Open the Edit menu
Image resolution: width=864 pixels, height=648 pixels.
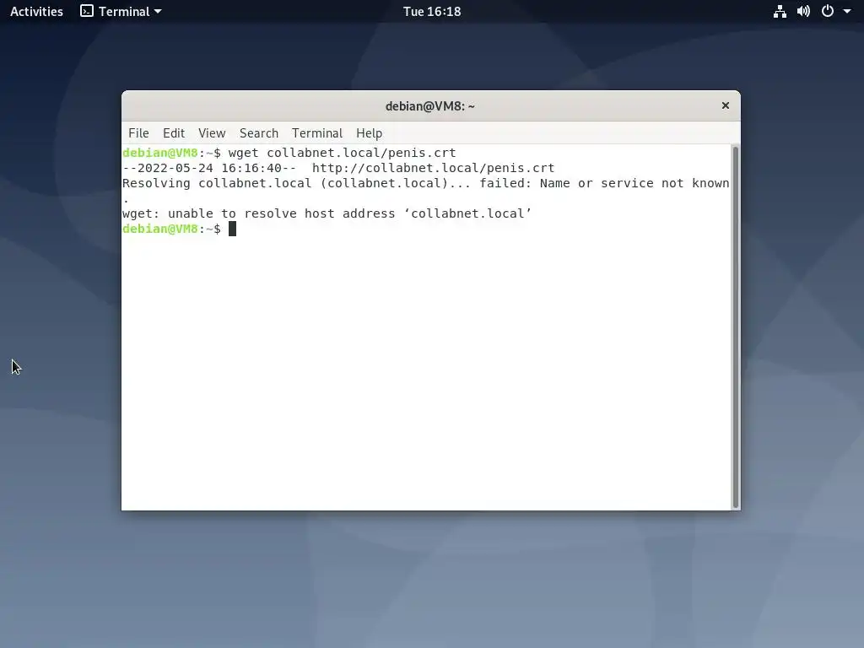click(x=174, y=133)
